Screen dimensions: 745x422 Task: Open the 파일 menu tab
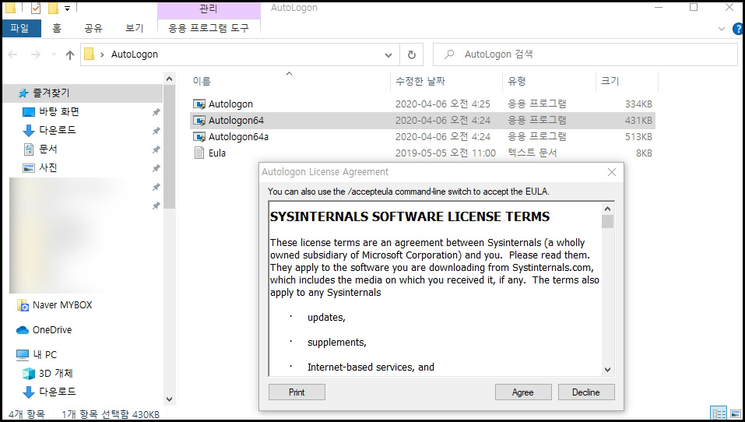pyautogui.click(x=20, y=28)
